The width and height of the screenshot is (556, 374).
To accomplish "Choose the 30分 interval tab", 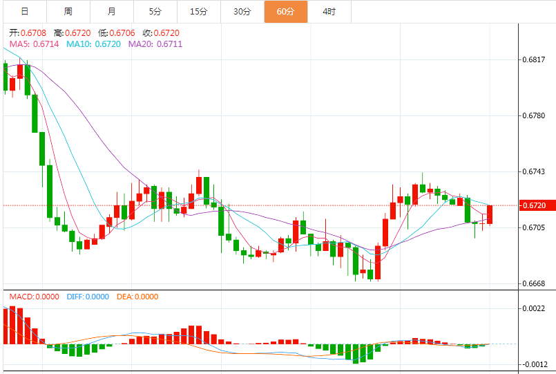I will (x=242, y=12).
